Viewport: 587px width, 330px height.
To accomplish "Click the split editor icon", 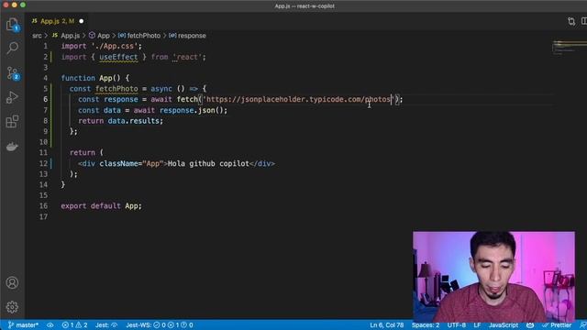I will tap(583, 21).
